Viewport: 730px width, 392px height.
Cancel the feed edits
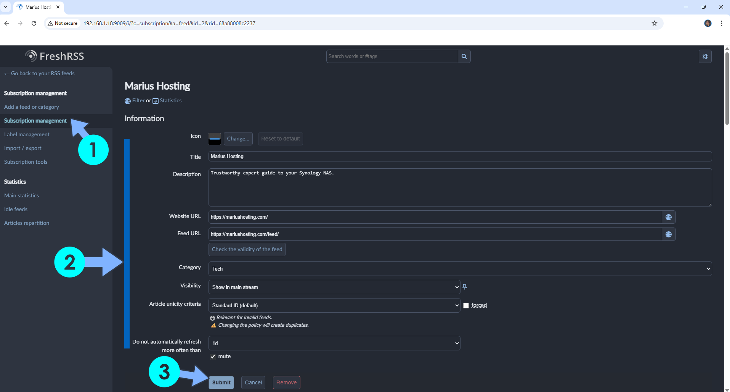click(253, 382)
